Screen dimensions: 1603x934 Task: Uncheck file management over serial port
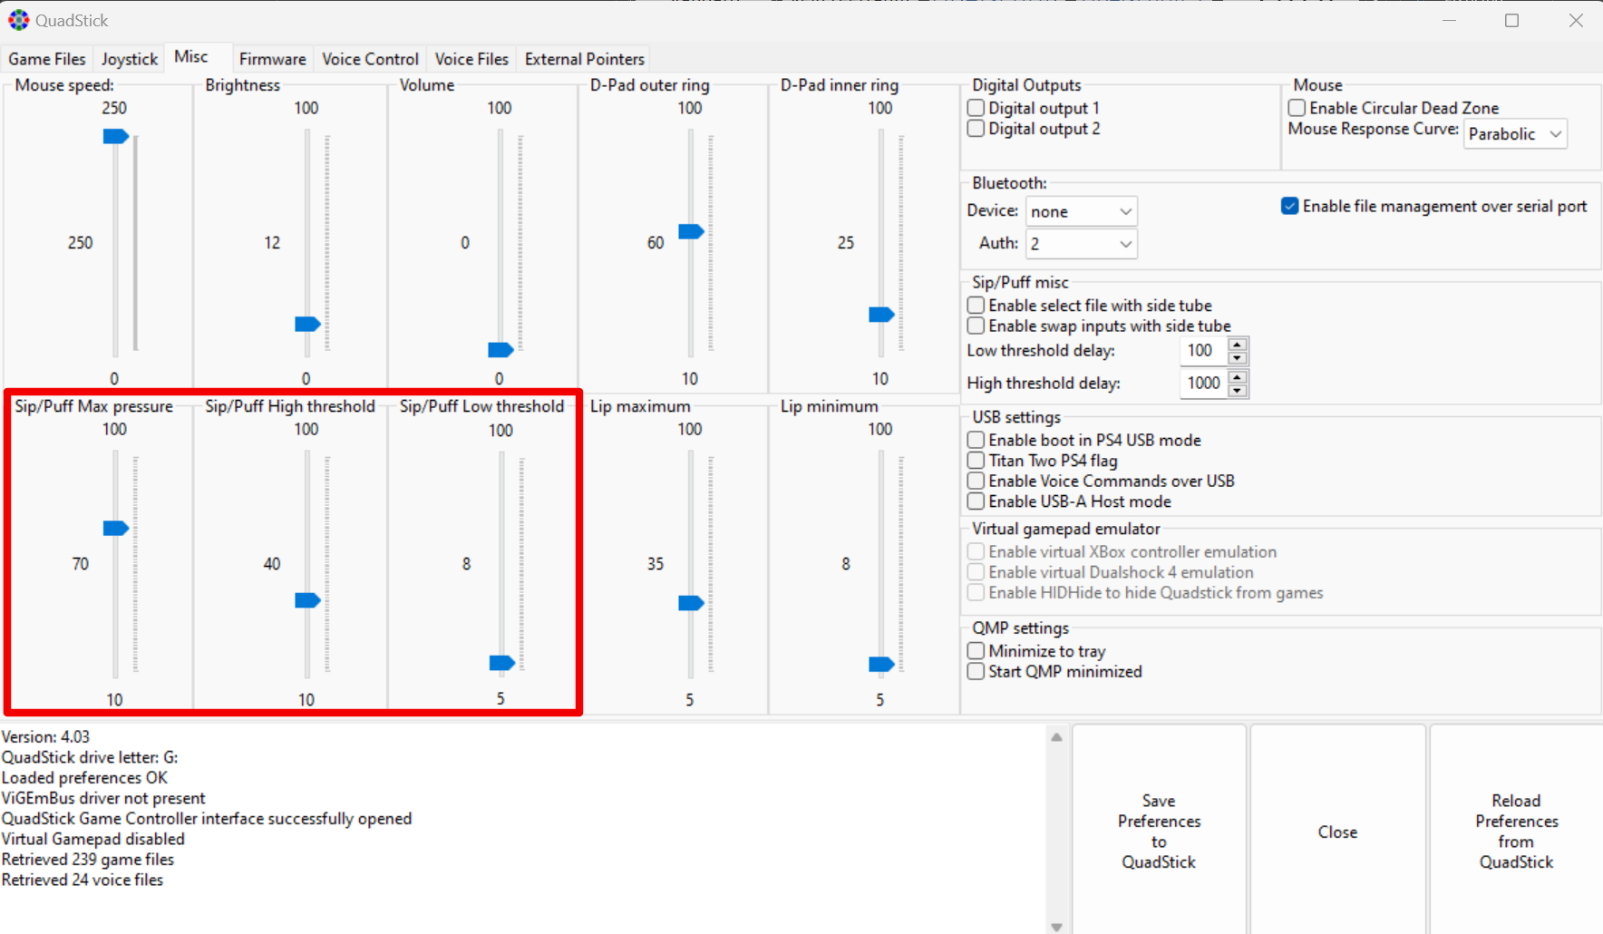click(1289, 207)
